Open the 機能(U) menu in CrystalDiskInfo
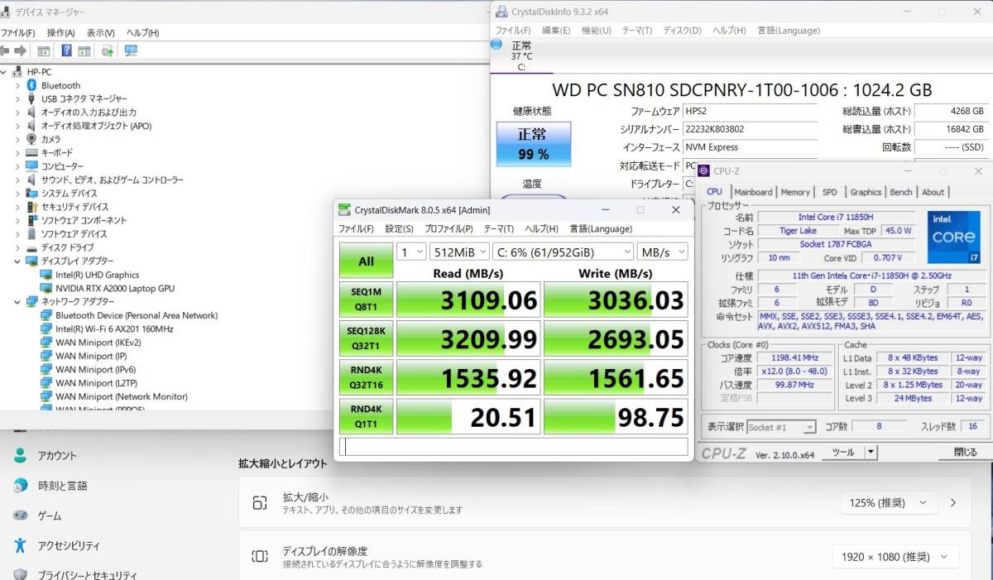This screenshot has width=993, height=580. tap(594, 30)
